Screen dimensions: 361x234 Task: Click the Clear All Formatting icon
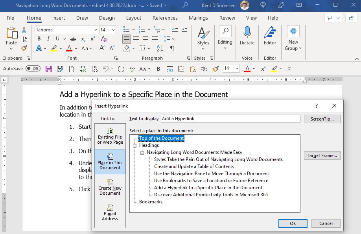(104, 39)
